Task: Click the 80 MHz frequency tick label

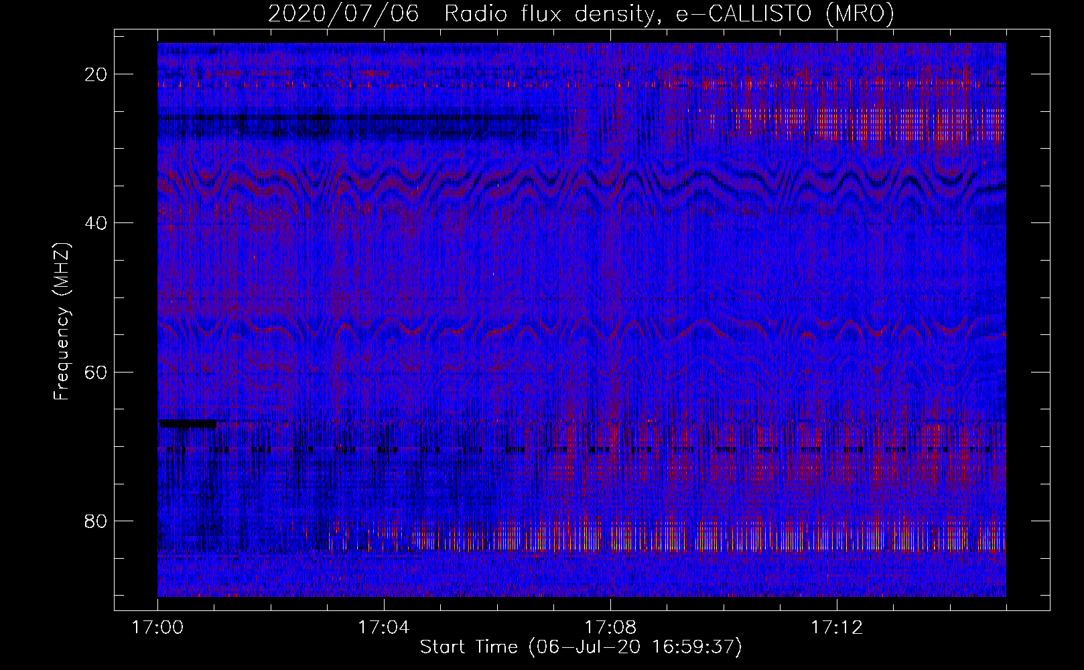Action: click(x=96, y=521)
